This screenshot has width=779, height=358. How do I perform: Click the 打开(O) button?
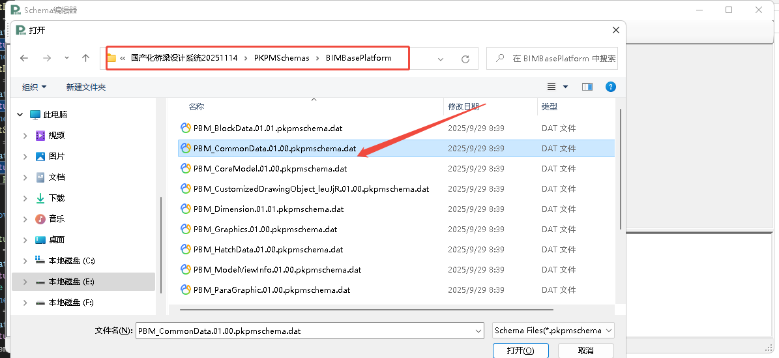(x=521, y=351)
